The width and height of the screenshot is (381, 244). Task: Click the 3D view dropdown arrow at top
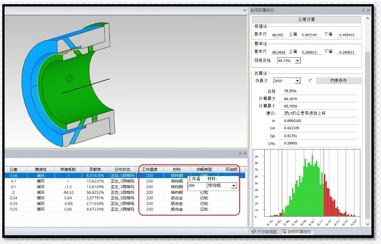pos(245,10)
